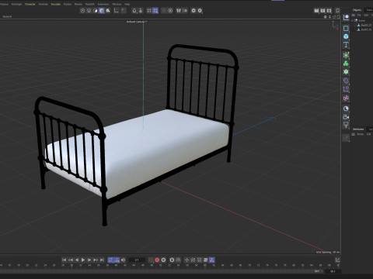Switch to the Takes tab
This screenshot has height=279, width=373.
[x=369, y=10]
